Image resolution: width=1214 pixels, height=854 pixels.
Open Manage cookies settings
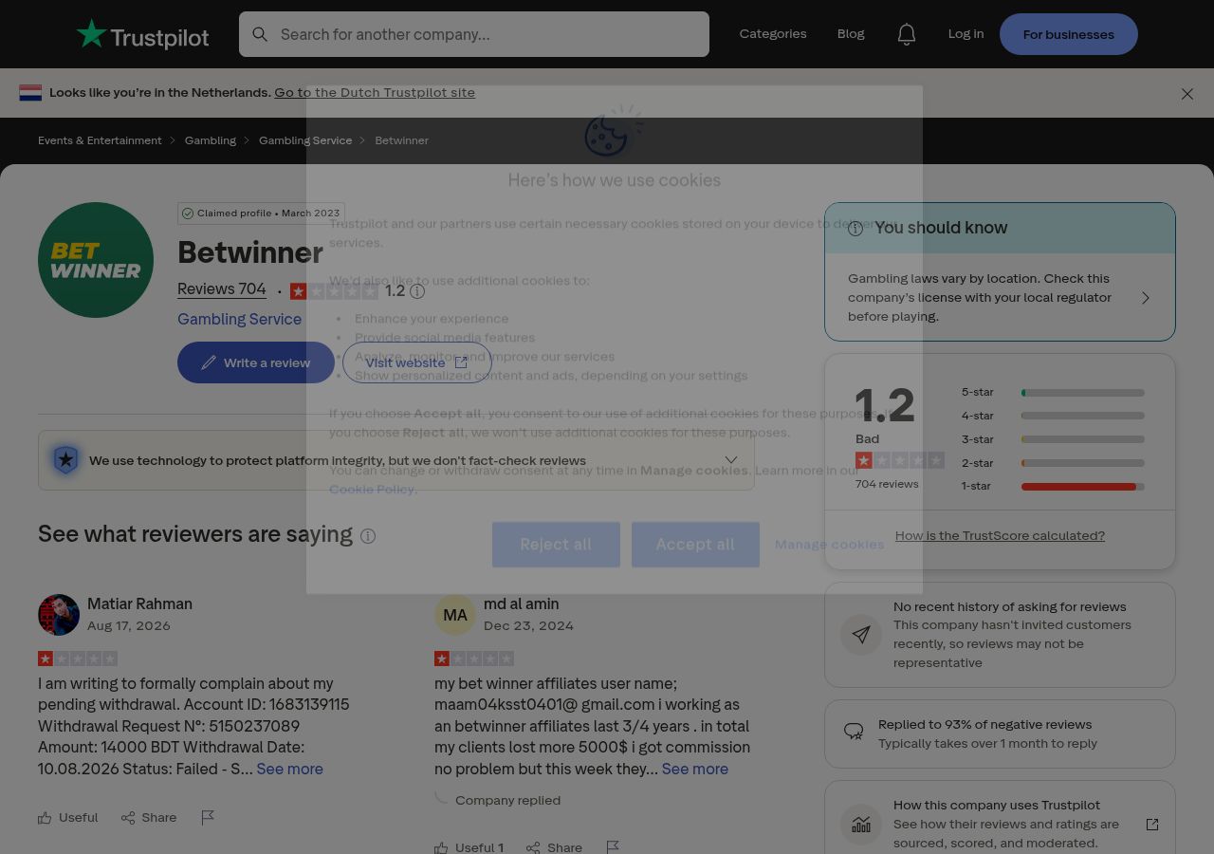click(x=829, y=545)
